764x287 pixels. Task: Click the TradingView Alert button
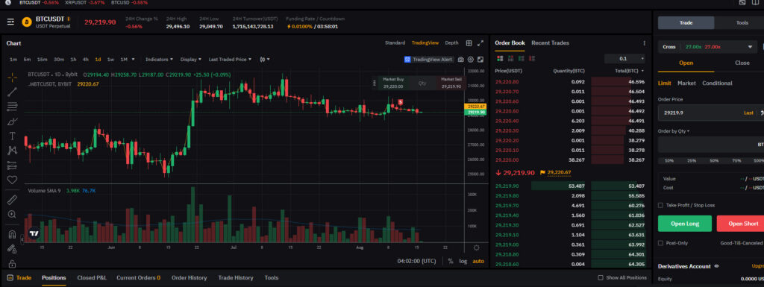pos(429,60)
